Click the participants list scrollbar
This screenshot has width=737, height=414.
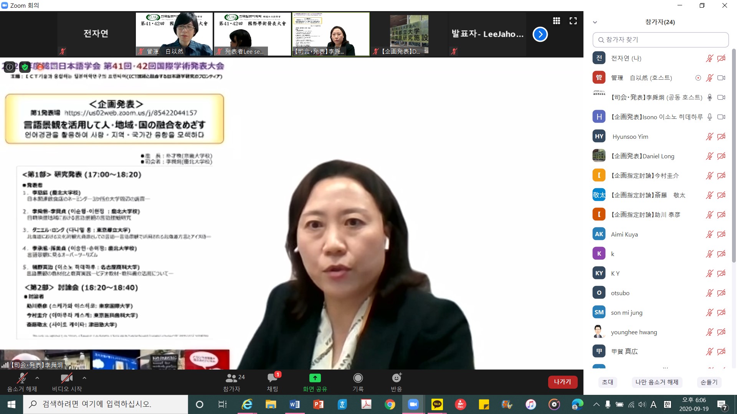[734, 153]
